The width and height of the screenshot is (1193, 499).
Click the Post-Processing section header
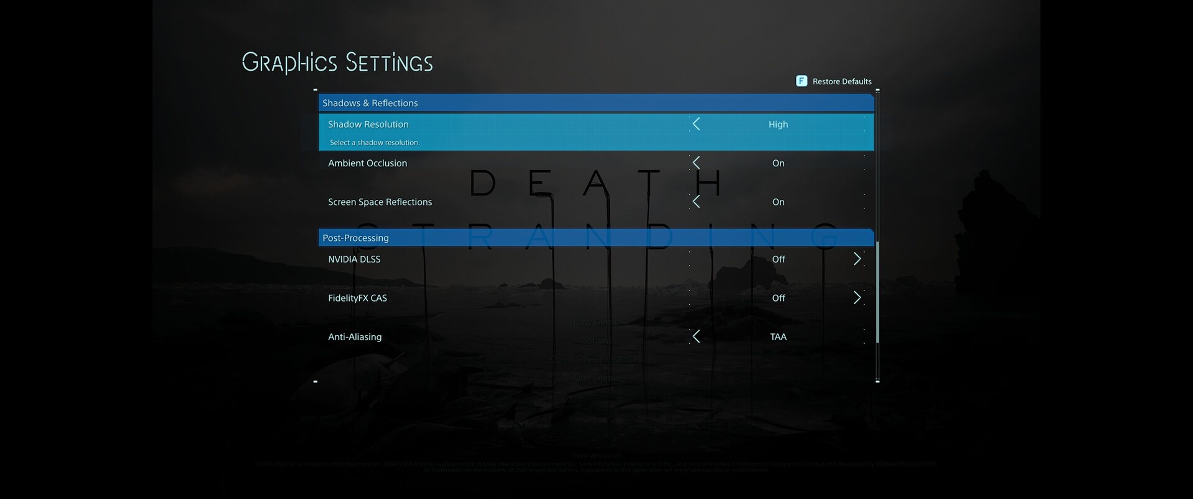click(x=596, y=238)
